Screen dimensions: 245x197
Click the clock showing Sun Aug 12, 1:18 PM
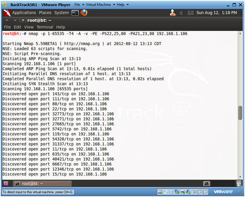pos(217,13)
